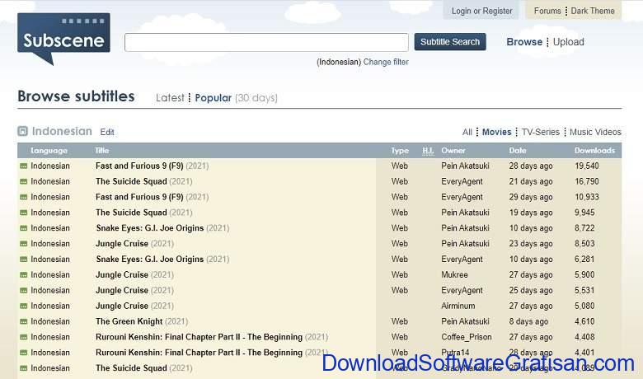Click subtitle icon in Rurouni Kenshin row by Coffee_Prison
The image size is (643, 379).
click(x=23, y=337)
